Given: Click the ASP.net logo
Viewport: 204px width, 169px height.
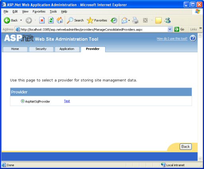Looking at the screenshot, I should point(19,38).
